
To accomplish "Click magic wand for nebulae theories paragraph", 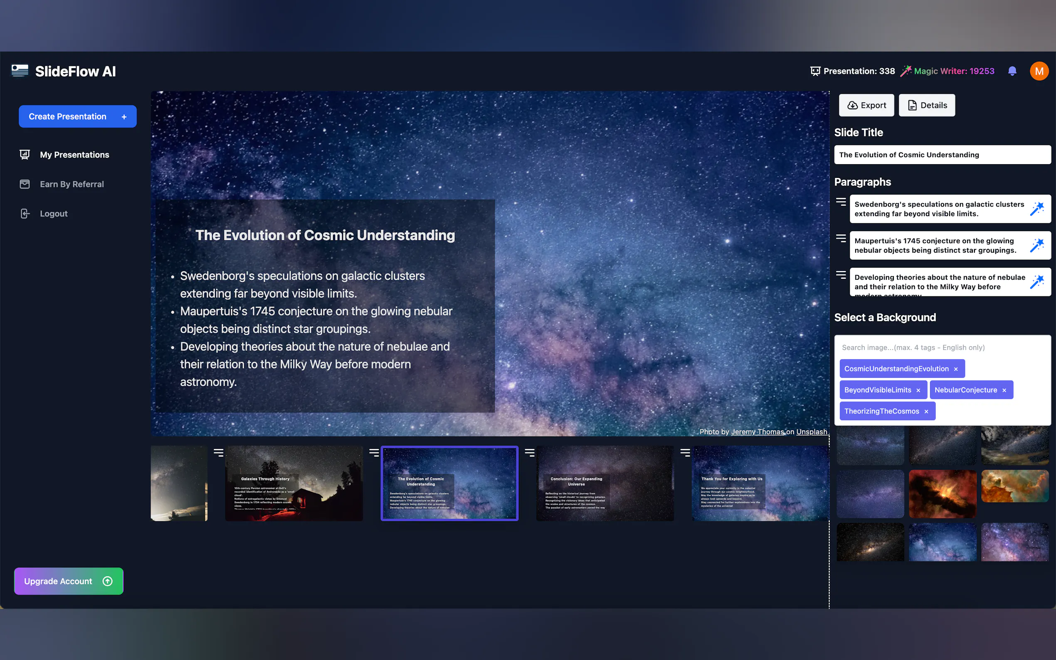I will pos(1037,282).
